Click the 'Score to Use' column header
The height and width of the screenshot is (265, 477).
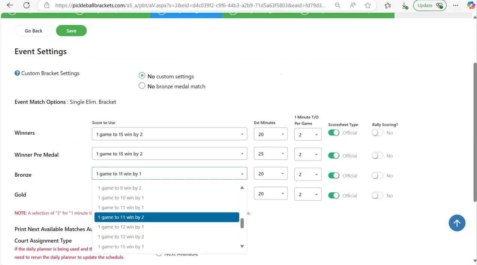(x=103, y=123)
